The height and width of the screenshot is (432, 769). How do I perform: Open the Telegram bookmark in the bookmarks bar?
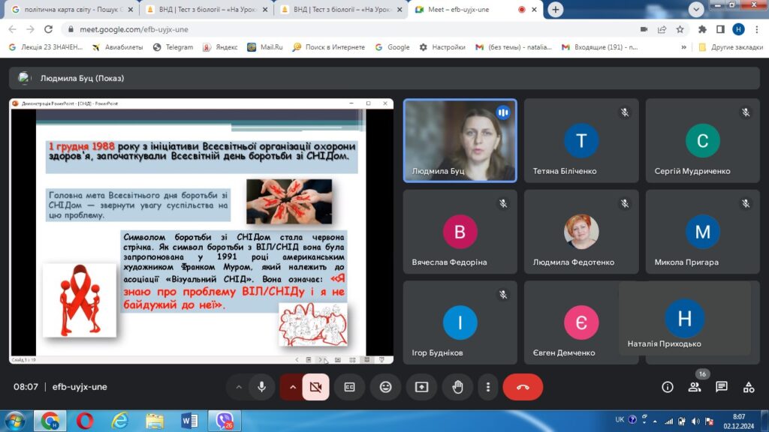point(173,47)
